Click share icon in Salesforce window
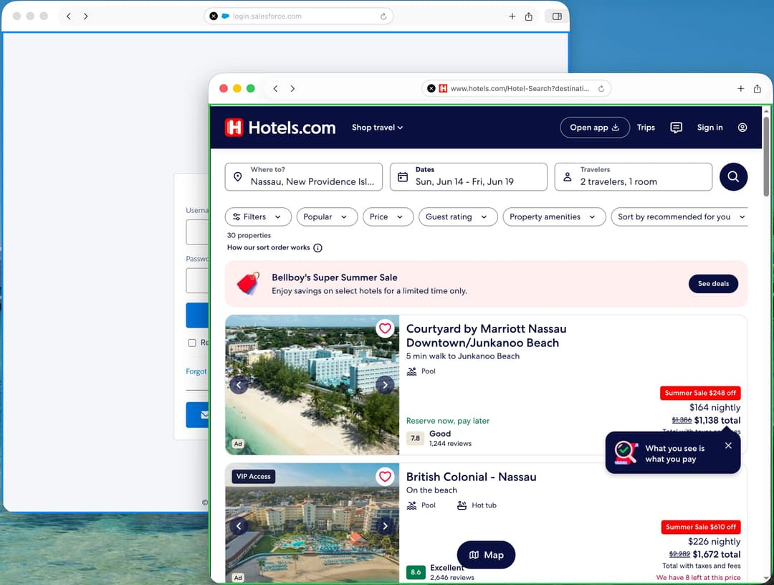This screenshot has width=774, height=585. (x=529, y=16)
